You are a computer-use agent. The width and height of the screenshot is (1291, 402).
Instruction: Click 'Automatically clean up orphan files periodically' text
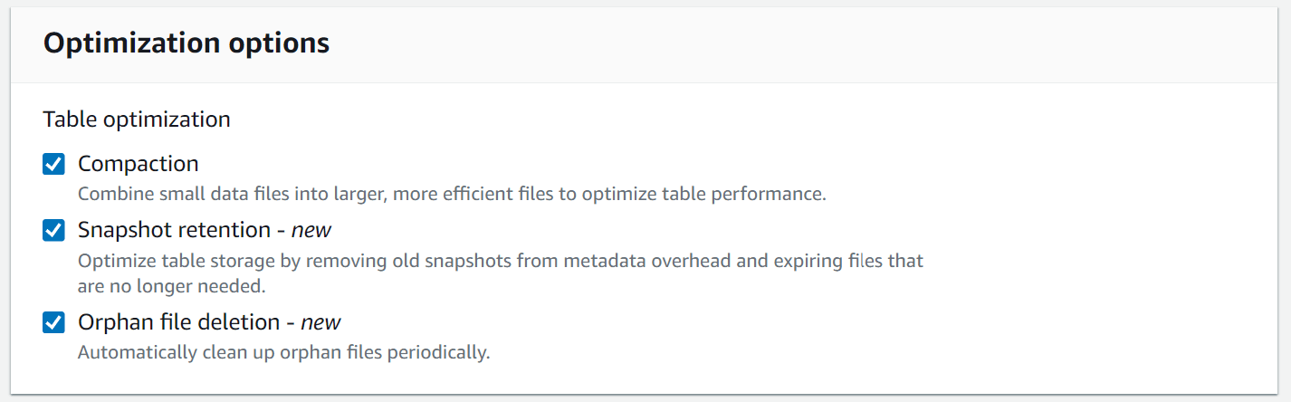(x=283, y=352)
